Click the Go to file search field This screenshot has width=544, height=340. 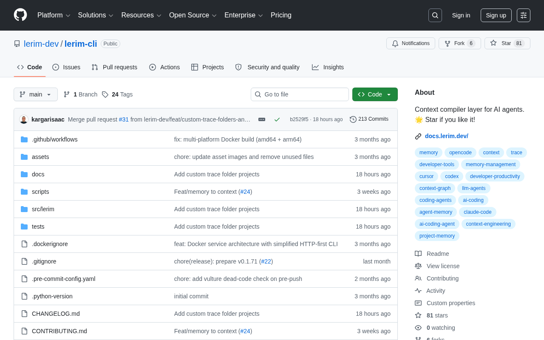(300, 94)
